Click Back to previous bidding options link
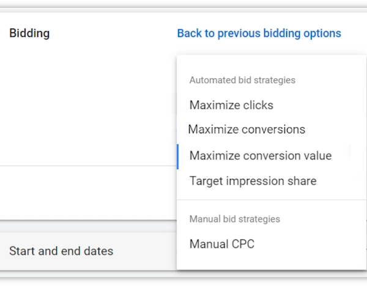 [259, 34]
